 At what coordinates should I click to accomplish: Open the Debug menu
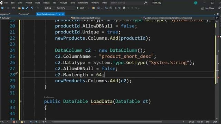(46, 3)
